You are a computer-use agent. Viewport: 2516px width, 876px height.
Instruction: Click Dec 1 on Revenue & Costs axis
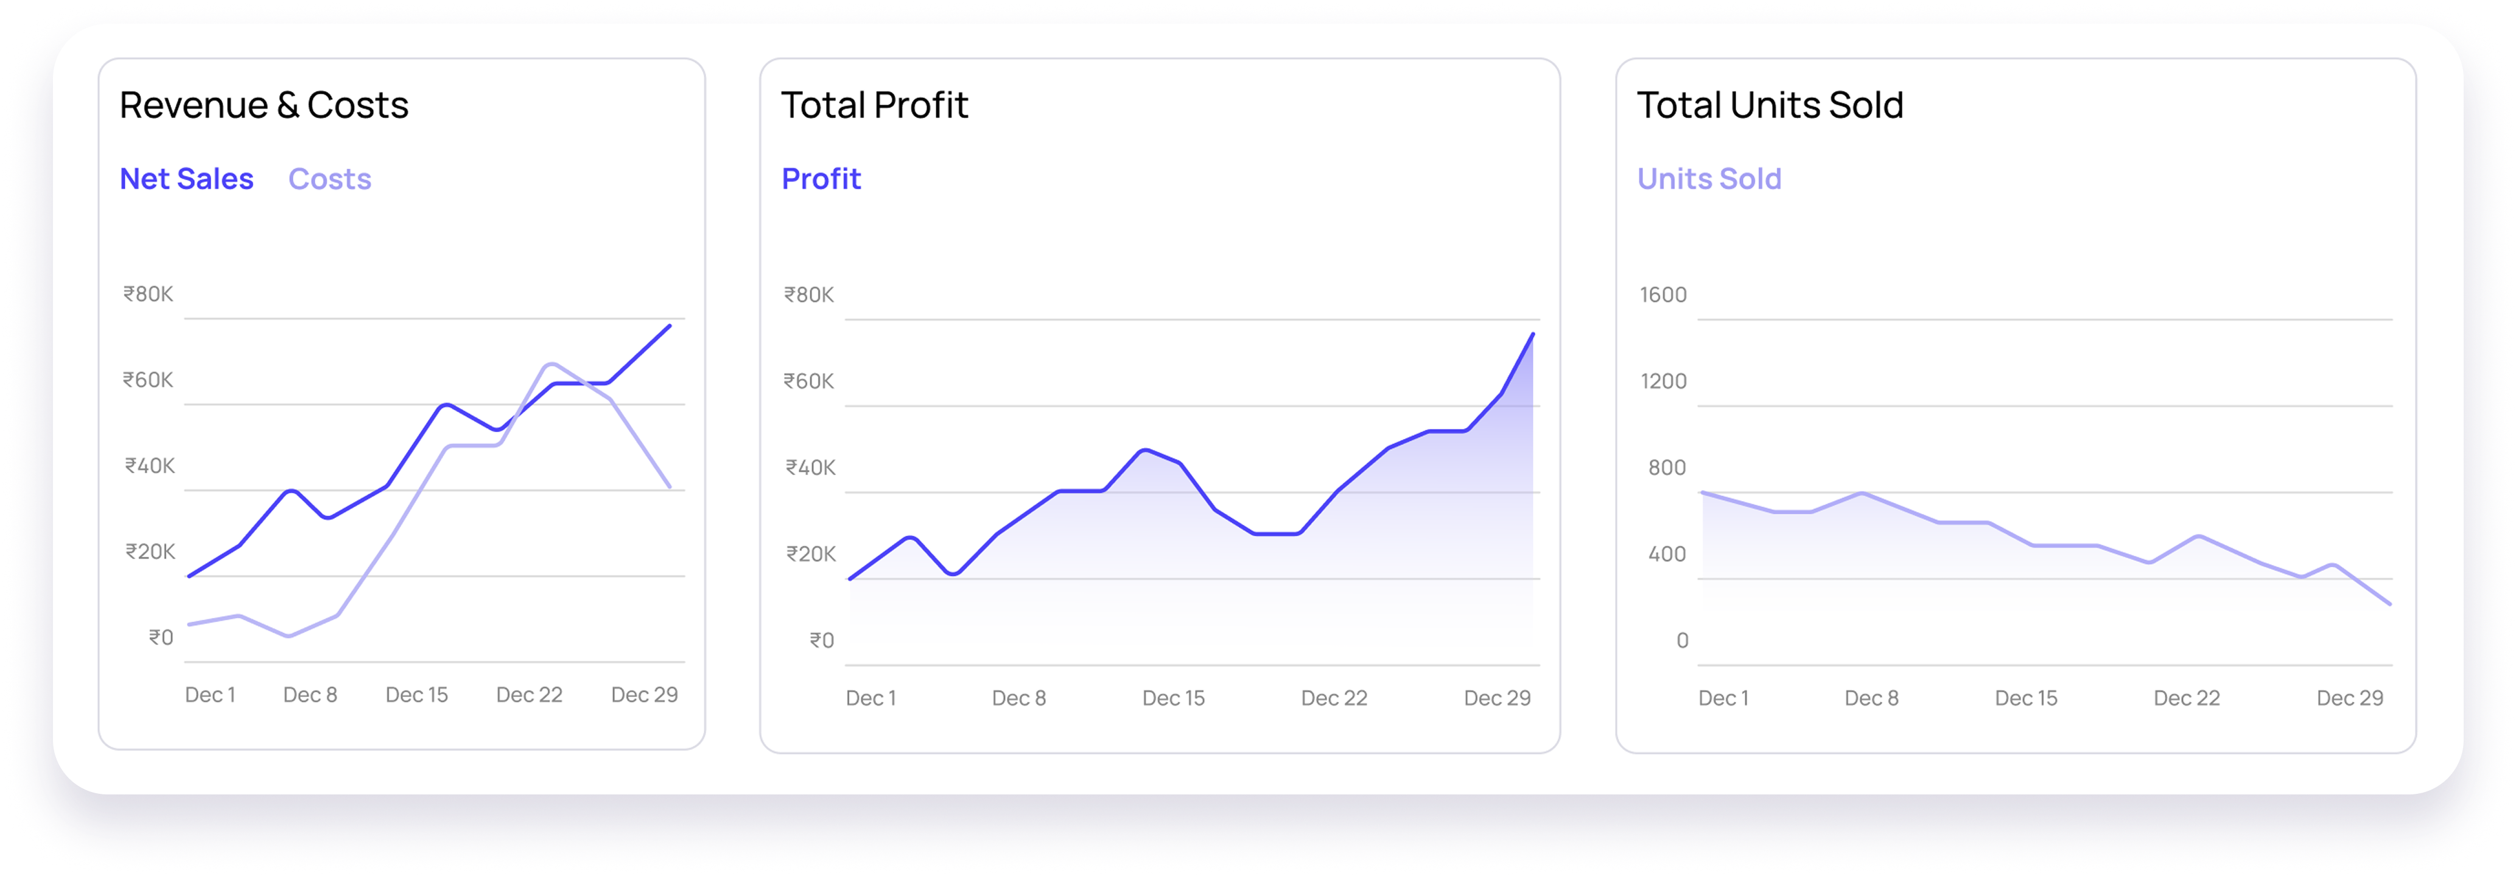[210, 695]
